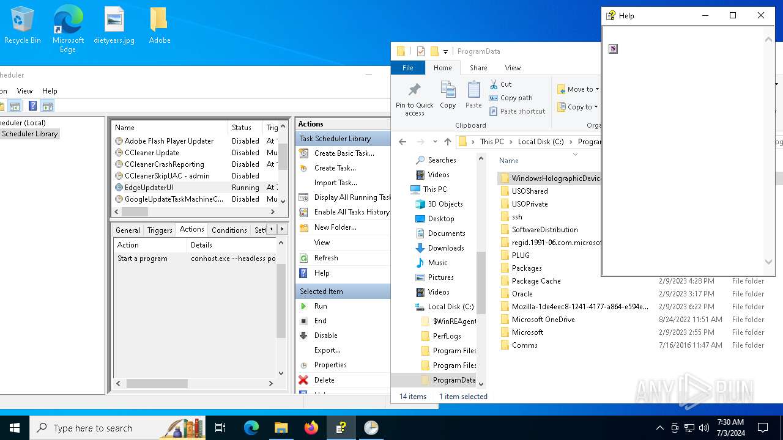Click Cut scissors in ribbon
This screenshot has height=440, width=783.
tap(494, 84)
